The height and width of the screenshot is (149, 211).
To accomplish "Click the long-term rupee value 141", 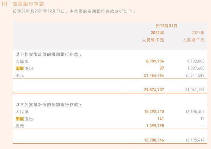I will click(x=161, y=119).
